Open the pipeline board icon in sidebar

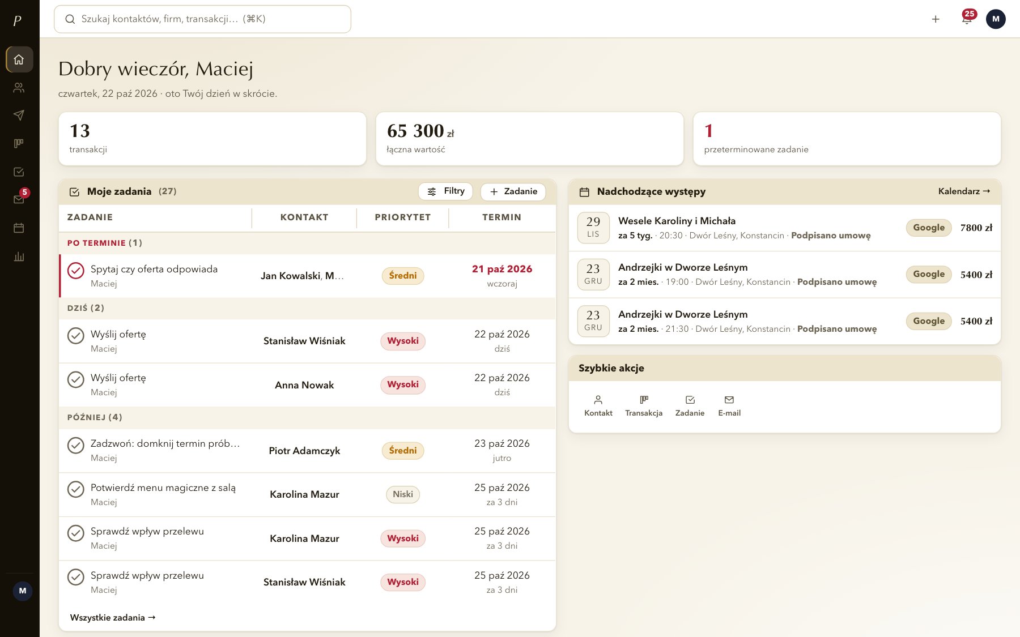tap(19, 143)
